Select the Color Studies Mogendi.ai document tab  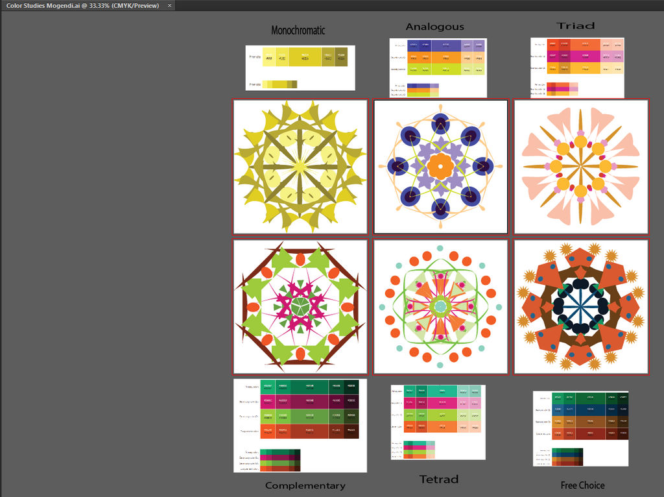[87, 5]
